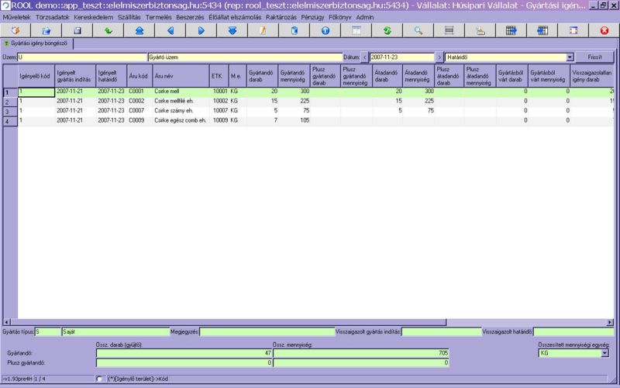Click the Dátum input field
The width and height of the screenshot is (620, 388).
[401, 57]
